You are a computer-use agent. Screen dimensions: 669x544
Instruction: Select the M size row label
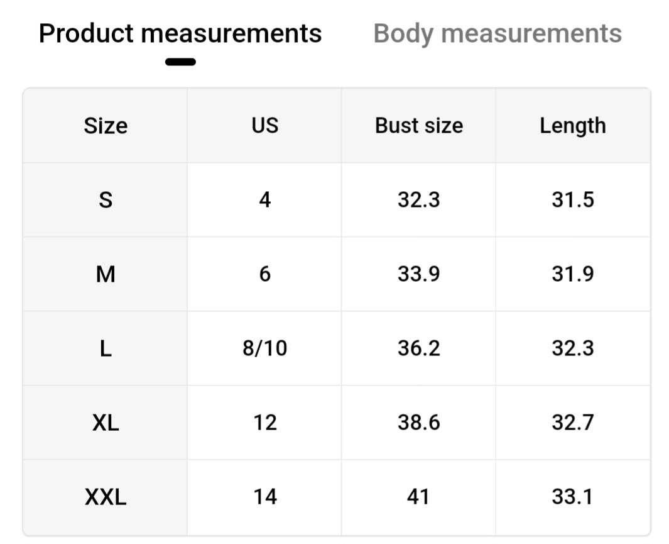106,274
